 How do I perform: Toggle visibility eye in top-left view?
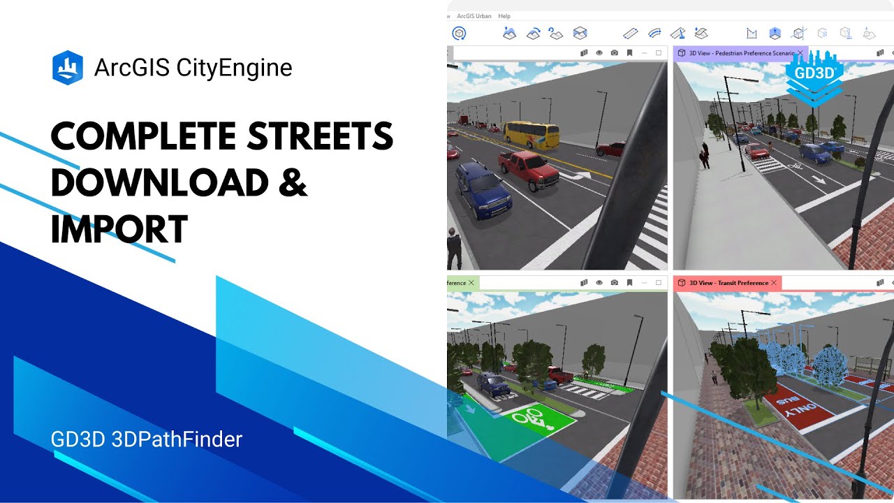pos(599,52)
